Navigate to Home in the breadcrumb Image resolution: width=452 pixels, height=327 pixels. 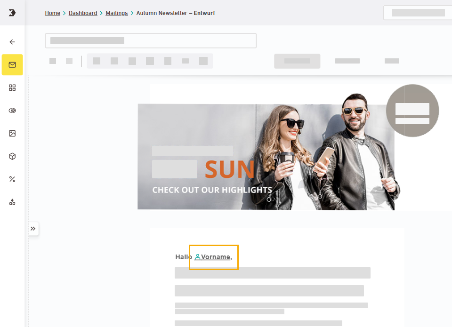[52, 13]
